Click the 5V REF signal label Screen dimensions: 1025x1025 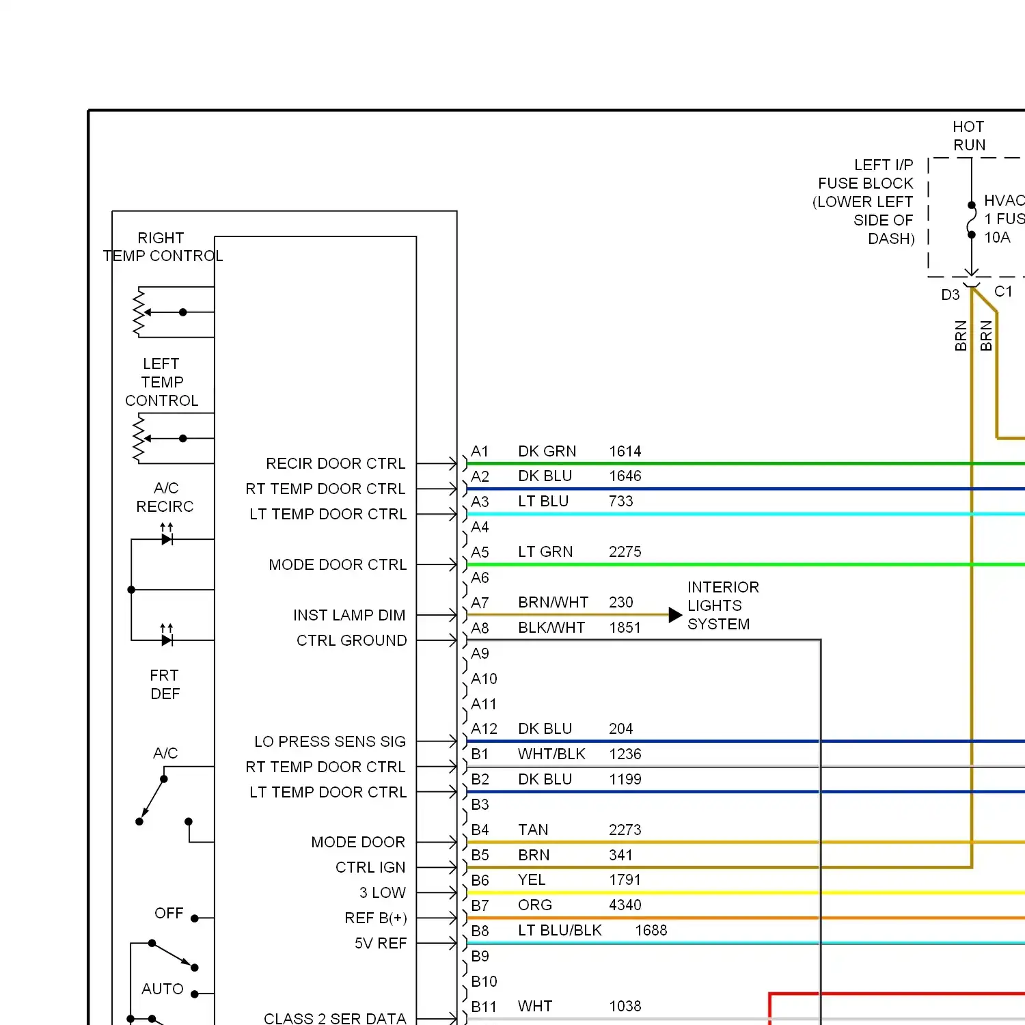coord(381,943)
